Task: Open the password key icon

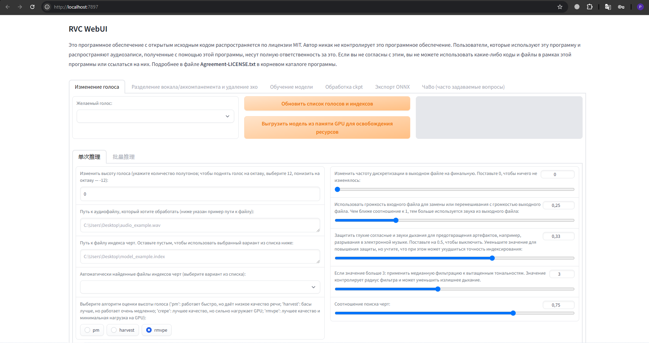Action: click(x=621, y=7)
